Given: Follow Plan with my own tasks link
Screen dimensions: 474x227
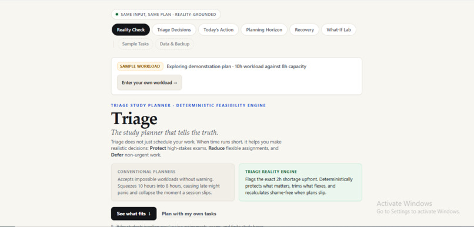Looking at the screenshot, I should point(189,213).
